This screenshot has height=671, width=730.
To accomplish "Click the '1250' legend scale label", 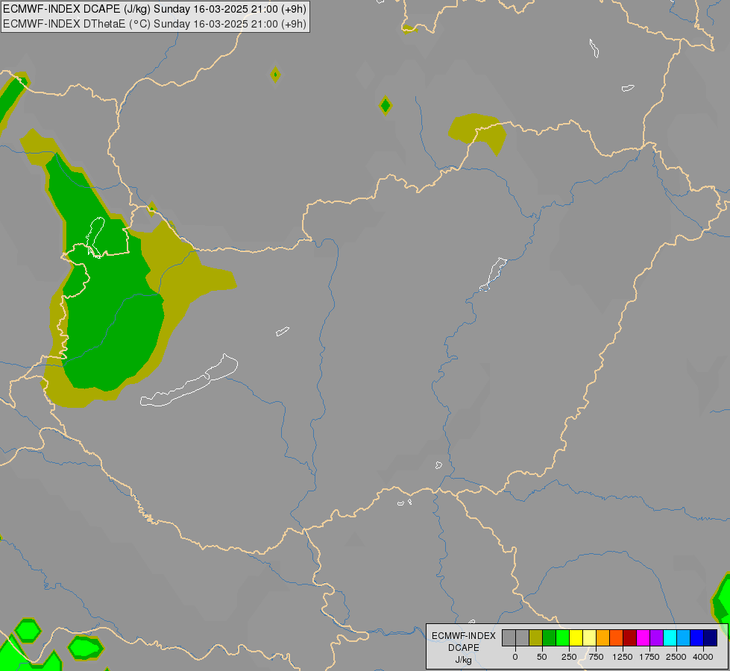I will 623,657.
